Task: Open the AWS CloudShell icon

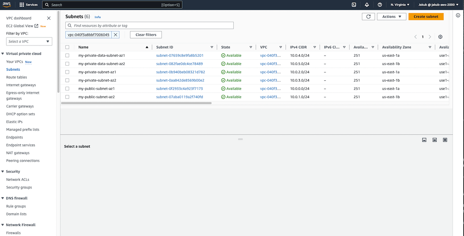Action: coord(353,5)
